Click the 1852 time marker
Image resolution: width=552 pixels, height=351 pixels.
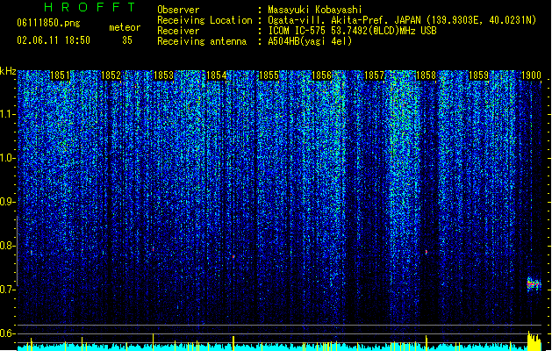(111, 75)
